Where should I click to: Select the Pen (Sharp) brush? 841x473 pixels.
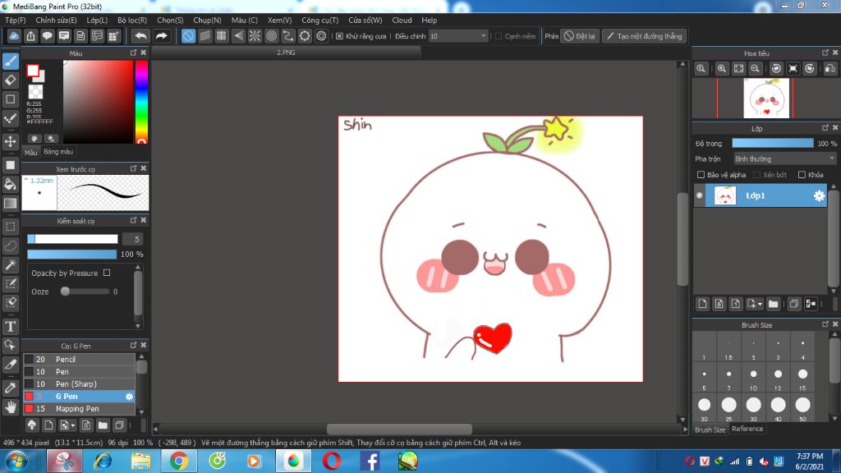79,384
